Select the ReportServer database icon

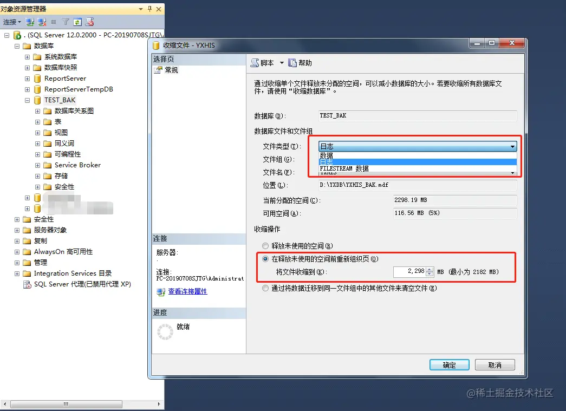click(37, 79)
